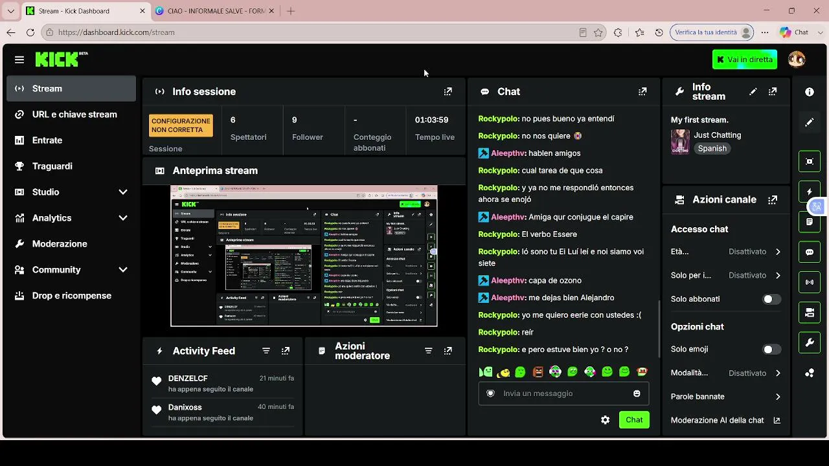Toggle the chat bubble widget in the right toolbar
Image resolution: width=829 pixels, height=466 pixels.
[x=810, y=252]
